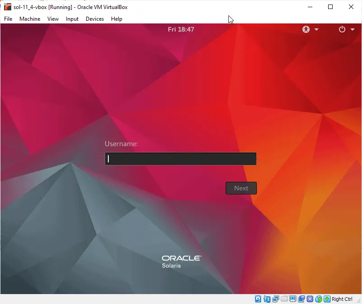Maximize the VirtualBox window

coord(330,7)
